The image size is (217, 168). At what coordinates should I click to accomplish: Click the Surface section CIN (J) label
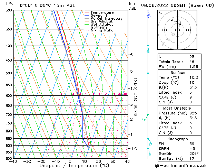coord(166,102)
